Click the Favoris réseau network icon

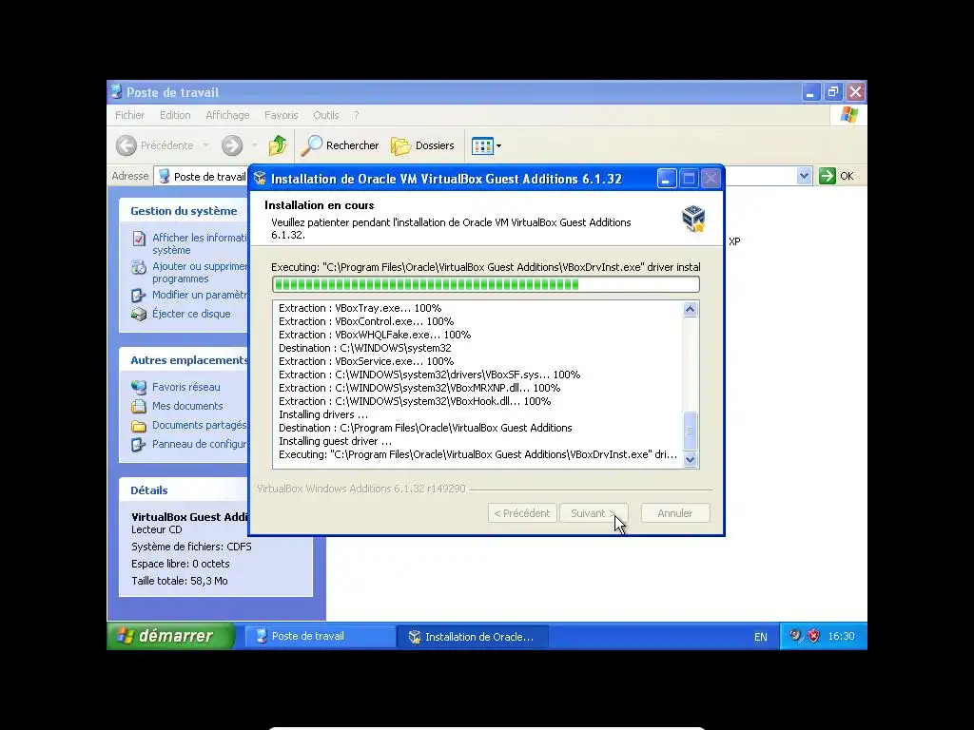point(139,388)
